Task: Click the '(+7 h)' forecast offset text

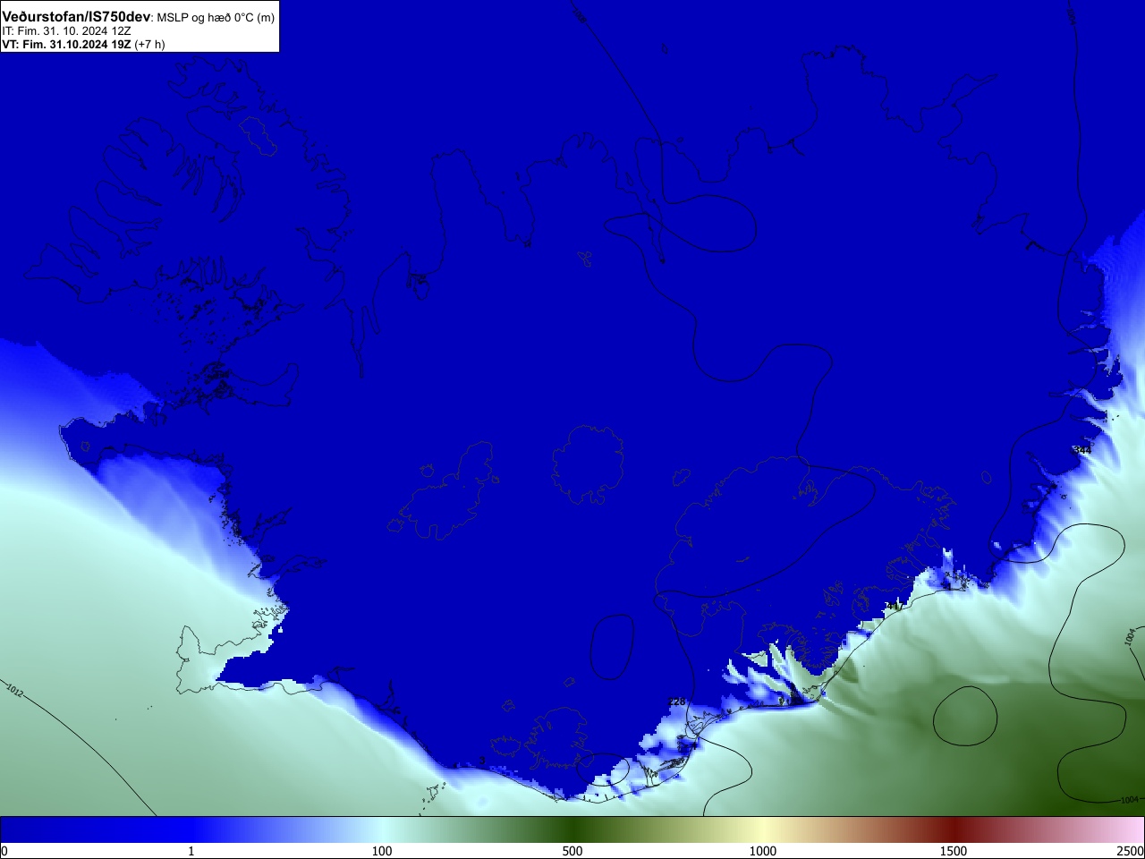Action: click(149, 44)
